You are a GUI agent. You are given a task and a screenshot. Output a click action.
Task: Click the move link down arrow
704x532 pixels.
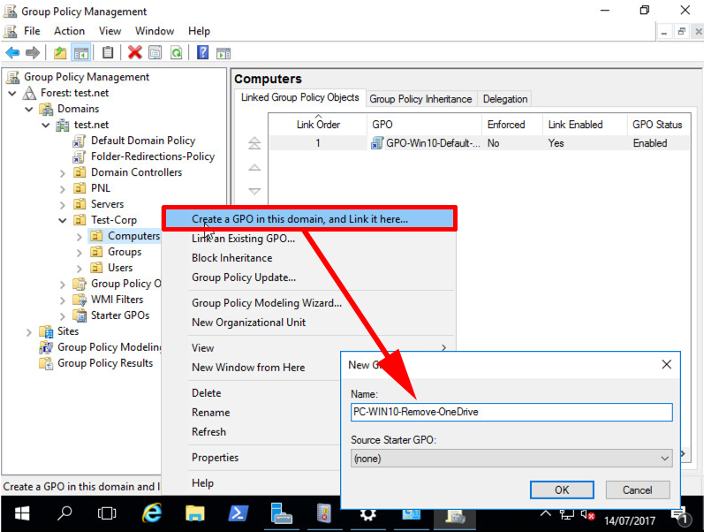(x=254, y=192)
